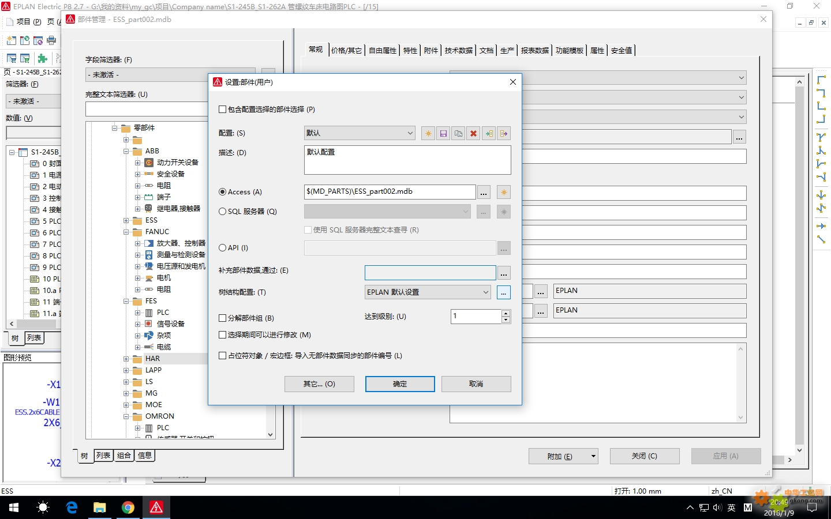The height and width of the screenshot is (519, 831).
Task: Click the green shopping cart toolbar icon
Action: (x=25, y=58)
